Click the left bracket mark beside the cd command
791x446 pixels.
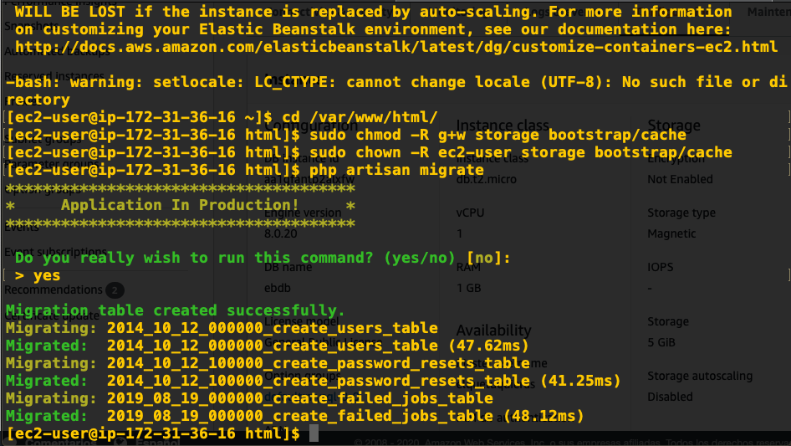(x=4, y=117)
